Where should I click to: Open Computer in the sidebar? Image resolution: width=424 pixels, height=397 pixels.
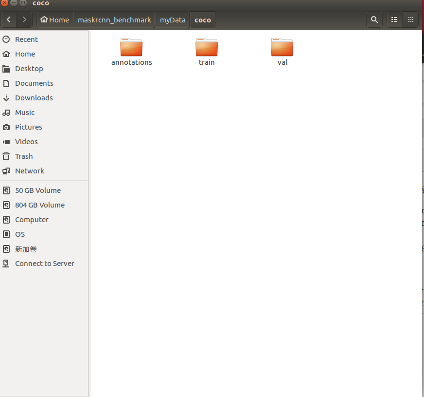coord(44,220)
